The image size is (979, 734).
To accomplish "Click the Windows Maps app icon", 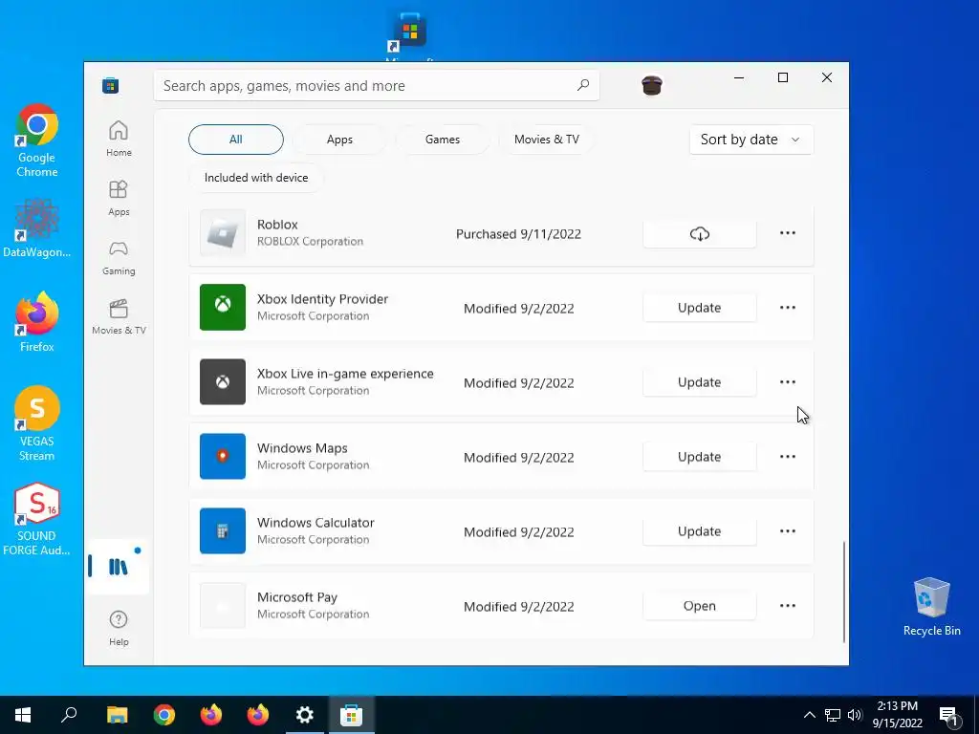I will tap(222, 456).
